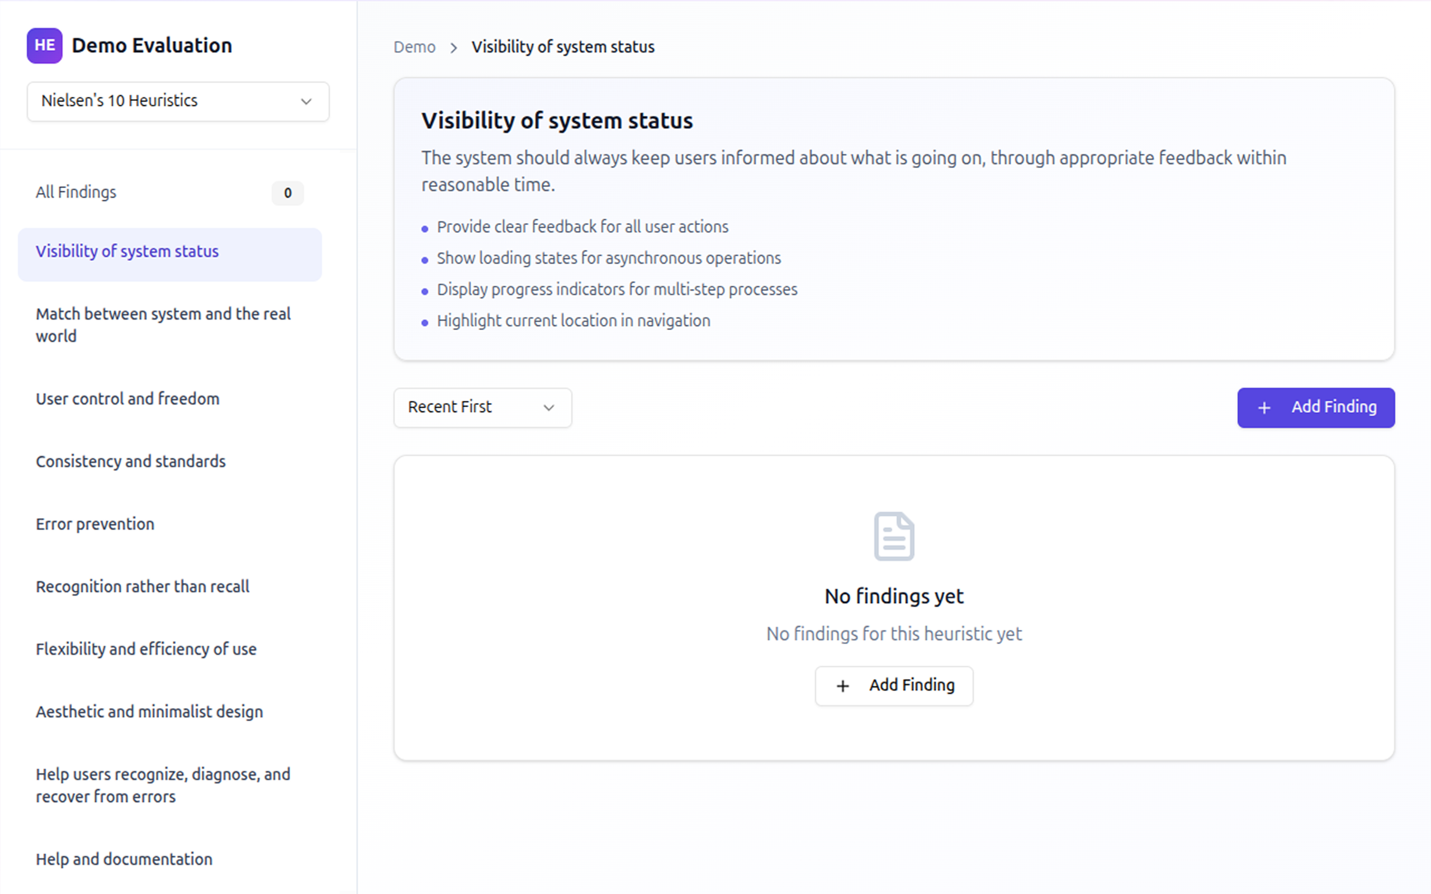1431x894 pixels.
Task: Select Visibility of system status in the sidebar
Action: [x=126, y=251]
